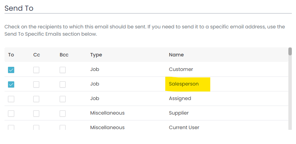Tick Bcc checkbox for Supplier
Image resolution: width=296 pixels, height=144 pixels.
point(62,114)
